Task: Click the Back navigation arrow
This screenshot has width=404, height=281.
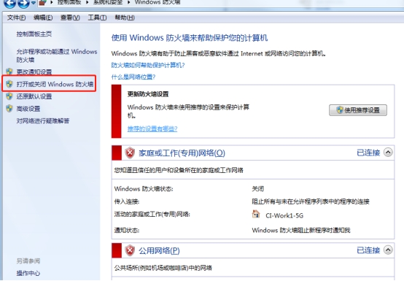Action: [9, 3]
